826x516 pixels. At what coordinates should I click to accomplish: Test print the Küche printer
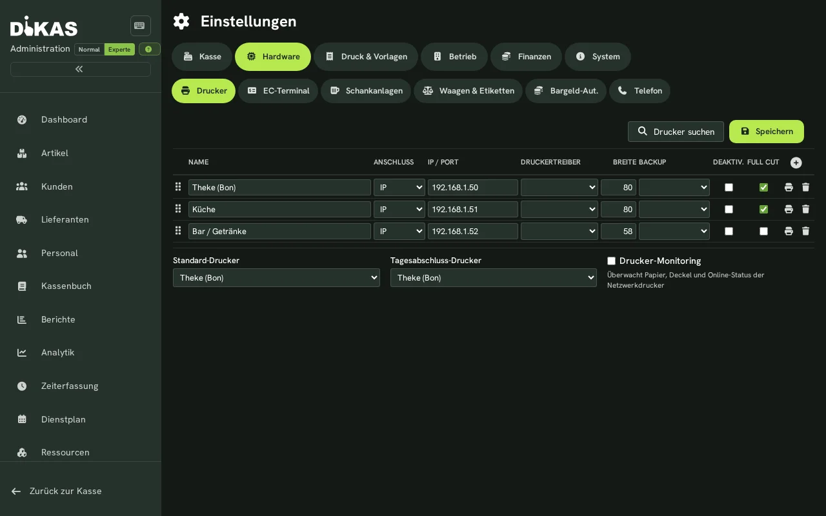789,209
